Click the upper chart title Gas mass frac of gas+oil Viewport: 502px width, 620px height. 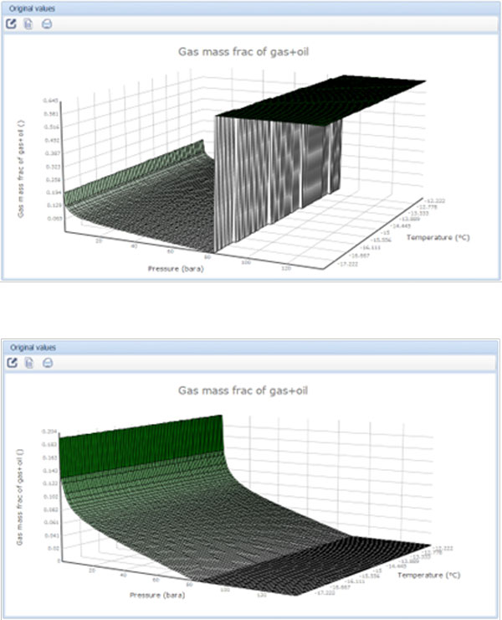pos(248,51)
